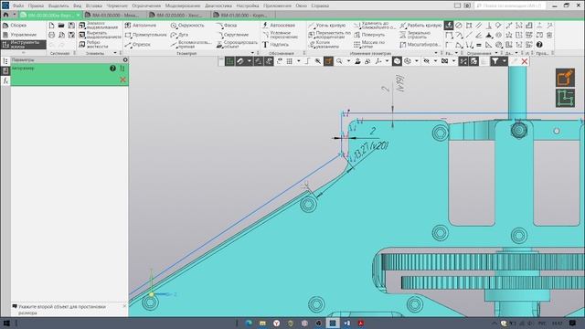Screen dimensions: 585x329
Task: Click the command search field
Action: click(510, 5)
